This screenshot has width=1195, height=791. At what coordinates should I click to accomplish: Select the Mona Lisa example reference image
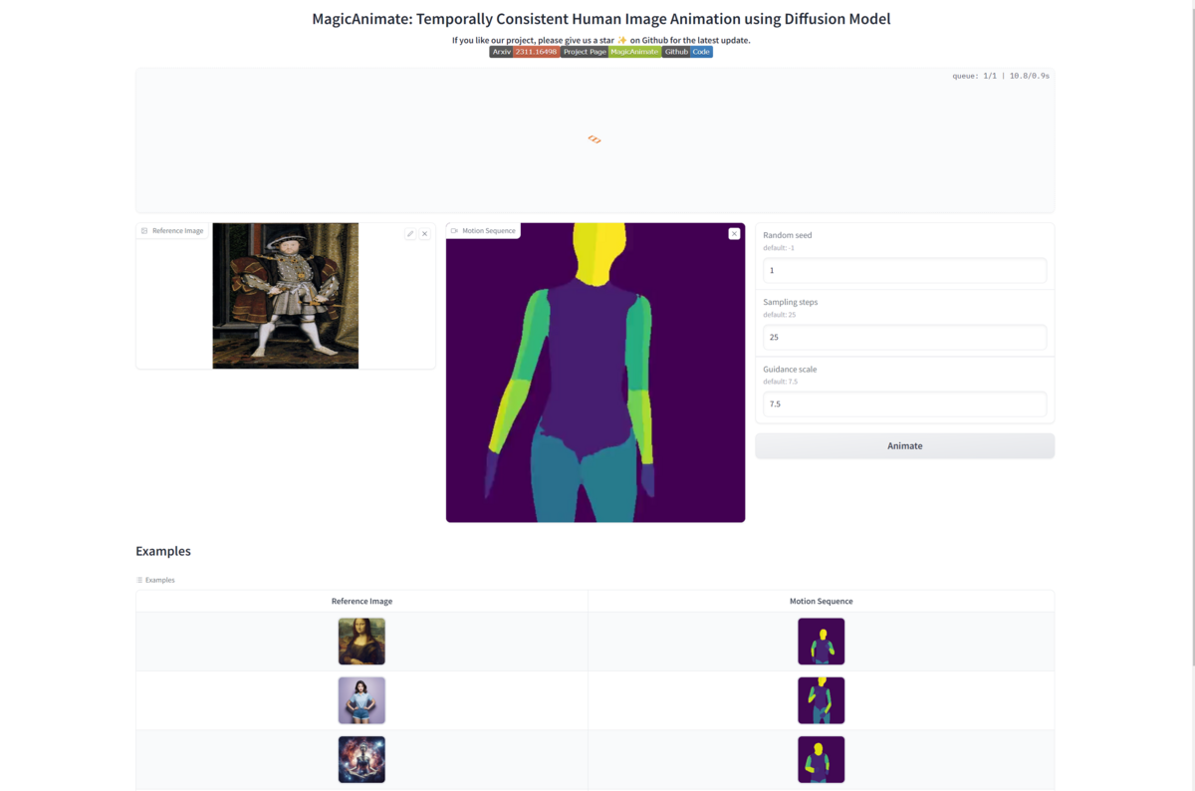(361, 642)
